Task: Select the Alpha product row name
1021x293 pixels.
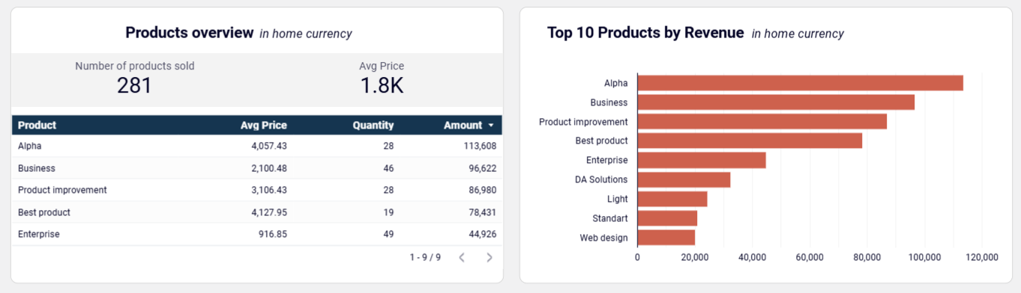Action: [x=30, y=146]
